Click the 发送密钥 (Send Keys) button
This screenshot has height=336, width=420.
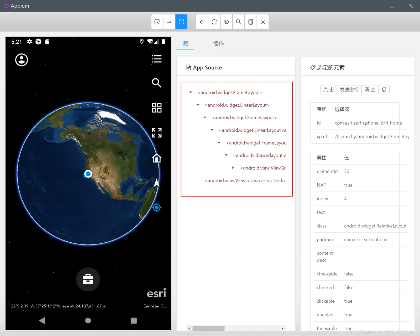tap(349, 90)
